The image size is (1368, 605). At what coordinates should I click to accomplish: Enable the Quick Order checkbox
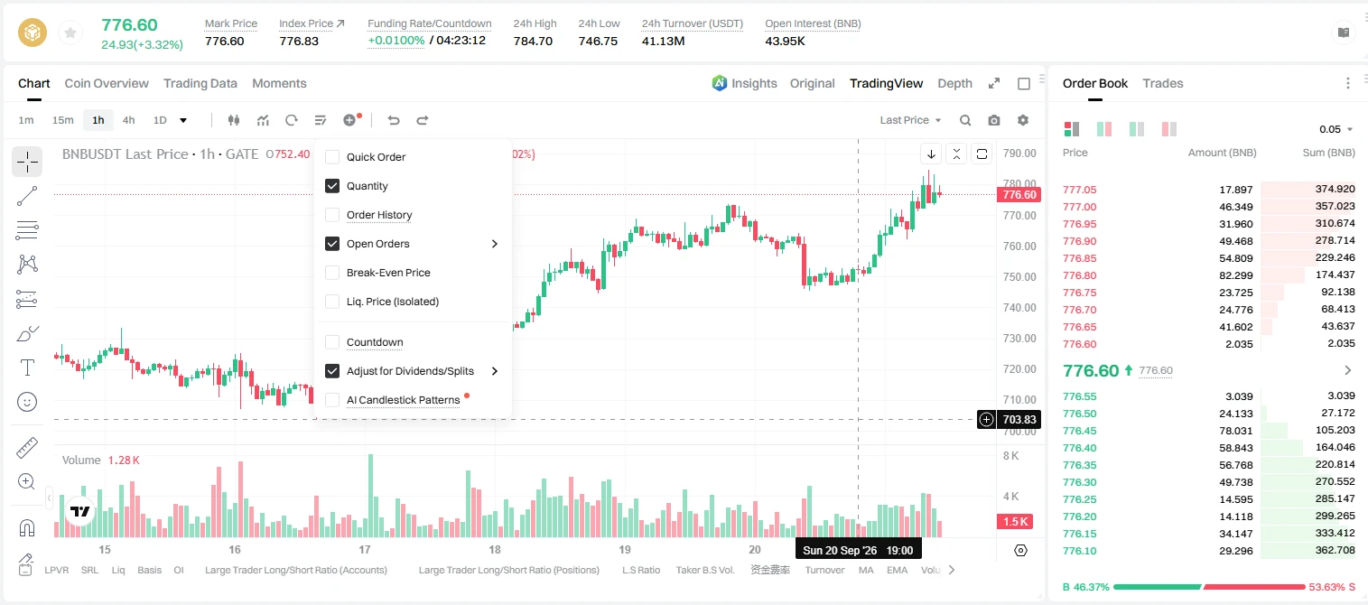(332, 157)
